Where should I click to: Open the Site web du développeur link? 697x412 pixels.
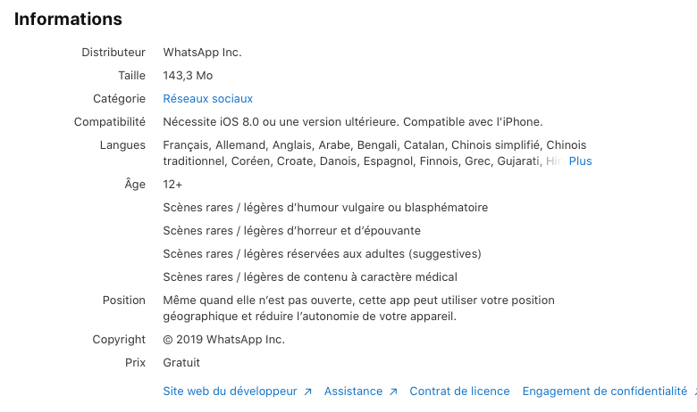pos(230,391)
